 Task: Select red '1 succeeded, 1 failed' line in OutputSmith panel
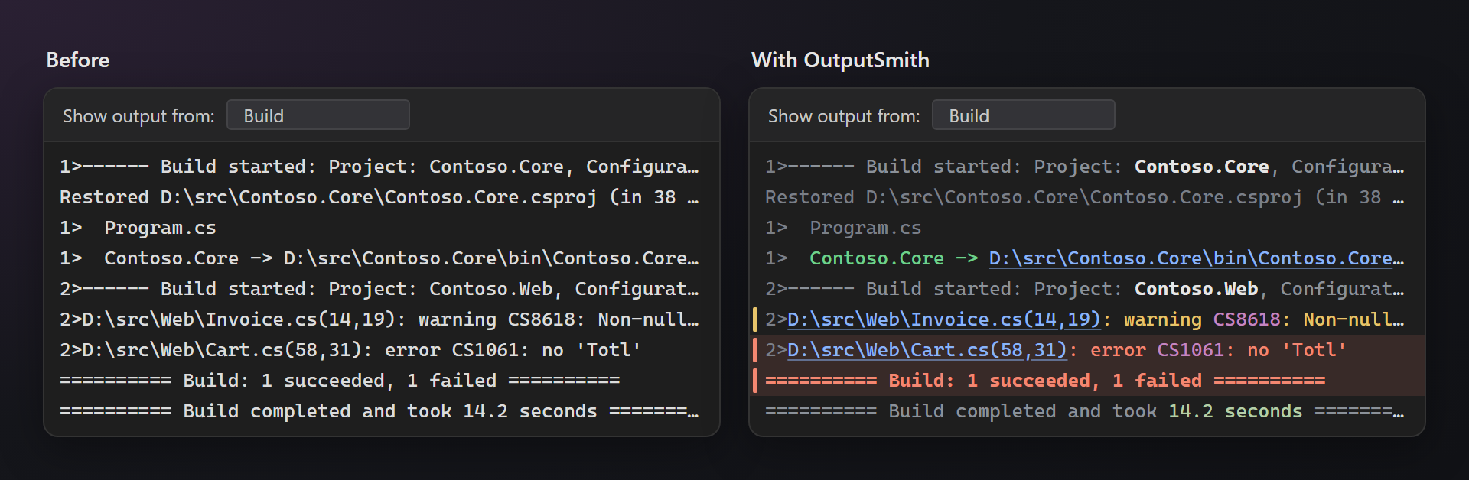pos(1045,381)
